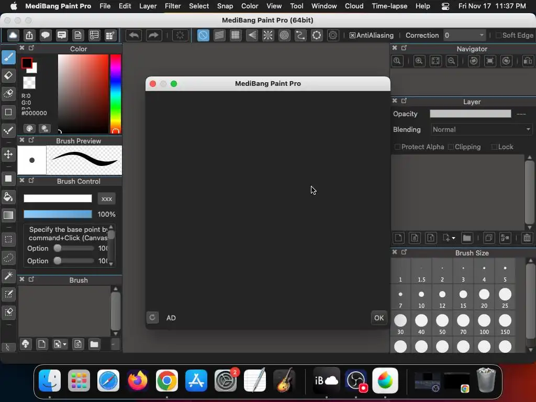This screenshot has height=402, width=536.
Task: Select the Move tool
Action: [x=8, y=154]
